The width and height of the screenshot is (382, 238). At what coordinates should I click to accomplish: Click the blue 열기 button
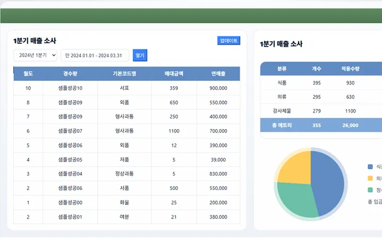coord(140,56)
